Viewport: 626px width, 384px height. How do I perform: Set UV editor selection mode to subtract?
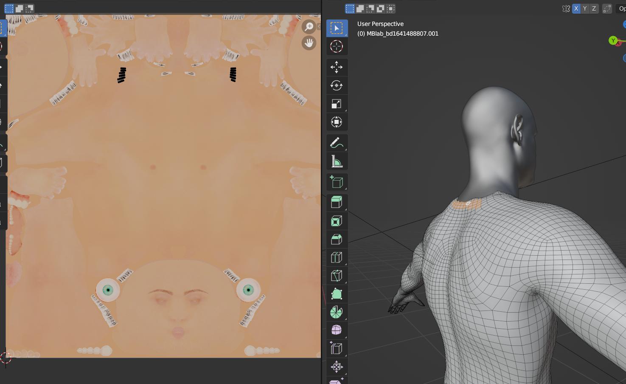point(29,8)
